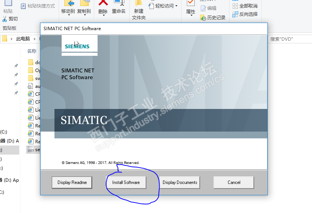Click 此电脑 in the address bar
The width and height of the screenshot is (312, 213).
click(x=23, y=39)
